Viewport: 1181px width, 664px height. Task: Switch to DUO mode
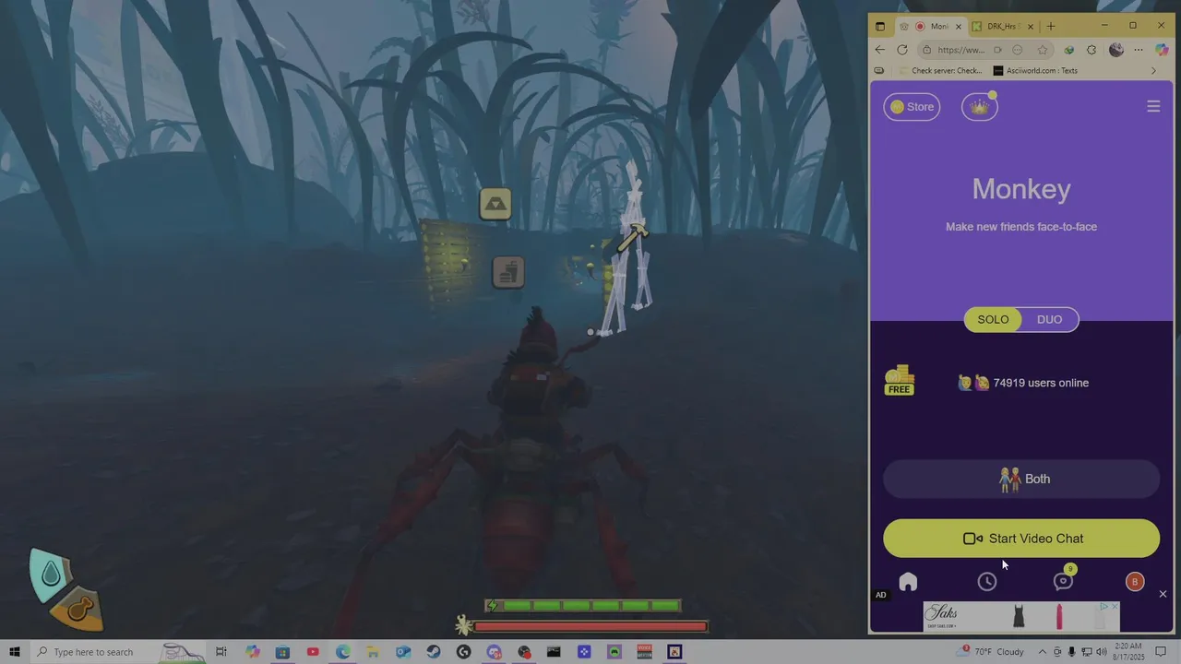tap(1050, 319)
